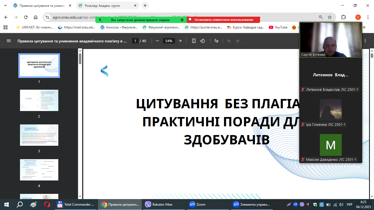374x210 pixels.
Task: Rotate the PDF document counterclockwise
Action: click(x=203, y=41)
